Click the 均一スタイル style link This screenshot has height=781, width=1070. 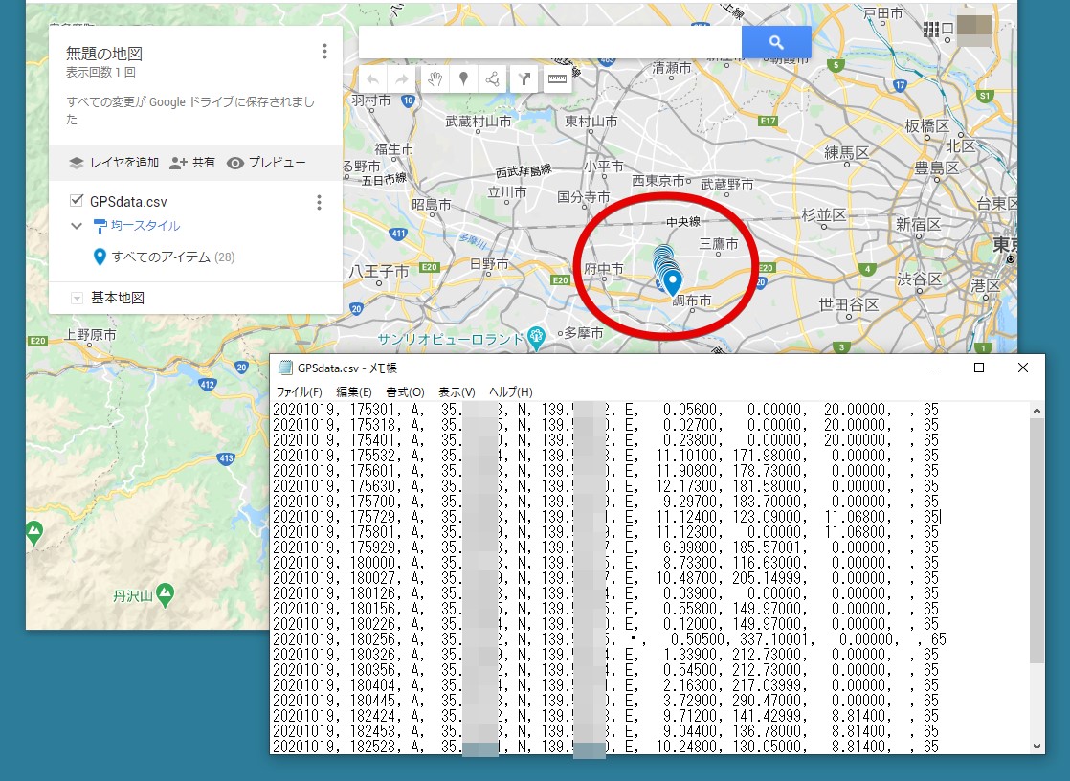145,225
